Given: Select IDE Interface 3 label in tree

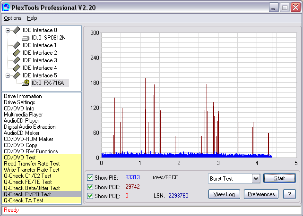Looking at the screenshot, I should coord(40,60).
